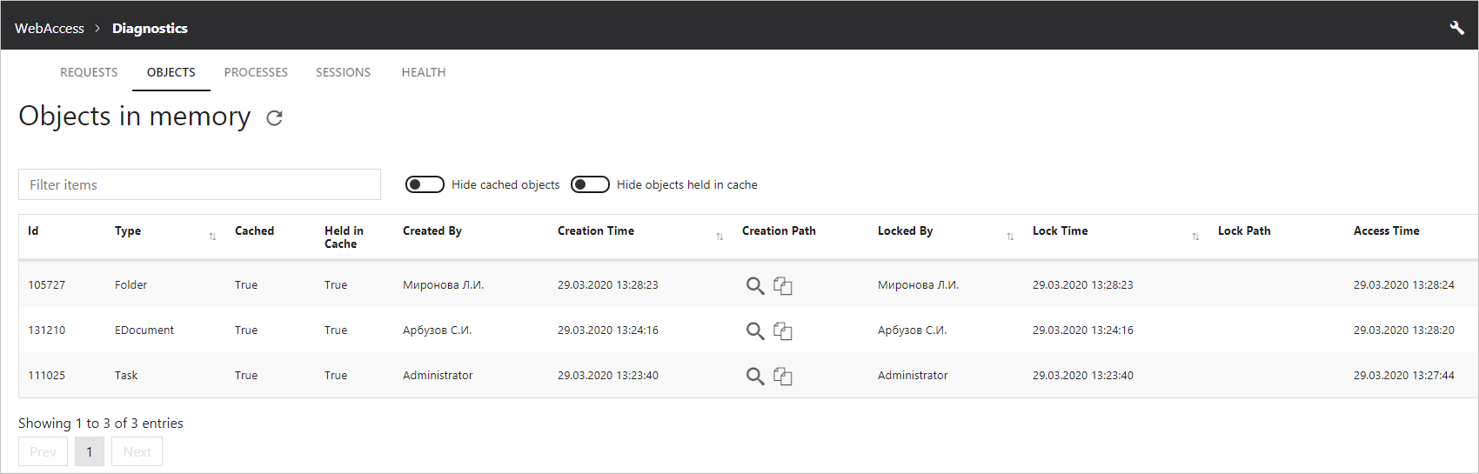View creation path for Task 111025

755,376
